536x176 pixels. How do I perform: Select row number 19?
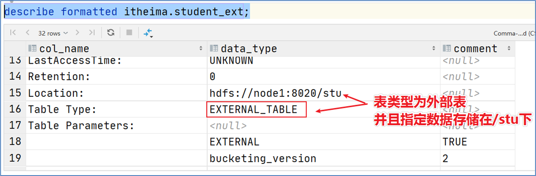coord(15,158)
